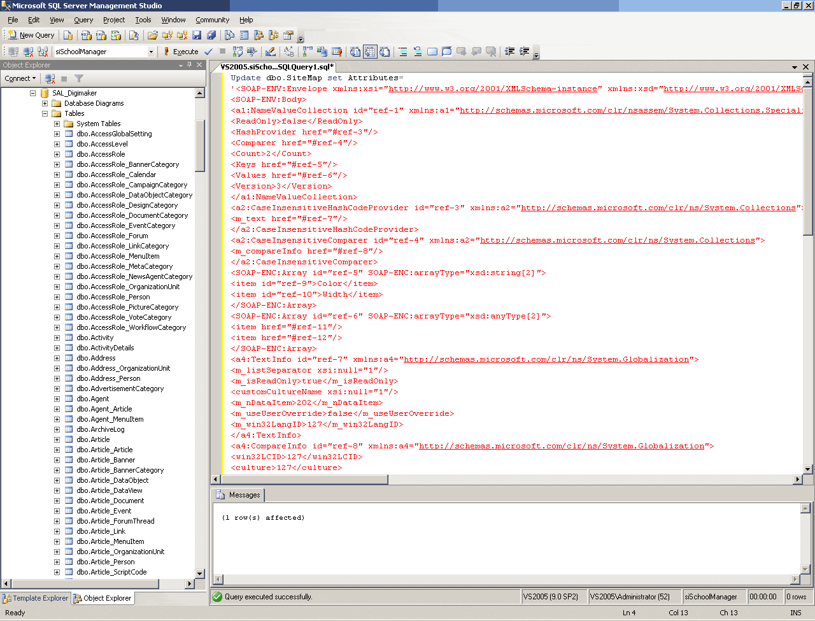This screenshot has height=621, width=815.
Task: Open the Analysis Services XMLA Query icon
Action: [x=116, y=35]
